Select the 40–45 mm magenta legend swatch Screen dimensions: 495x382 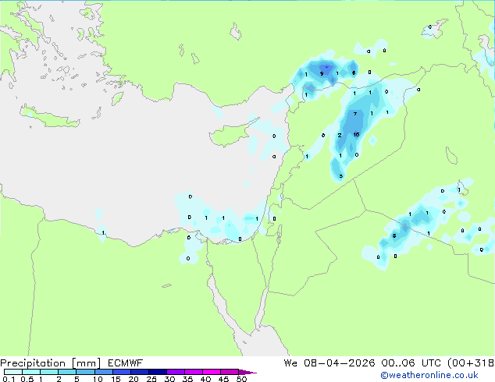click(212, 372)
